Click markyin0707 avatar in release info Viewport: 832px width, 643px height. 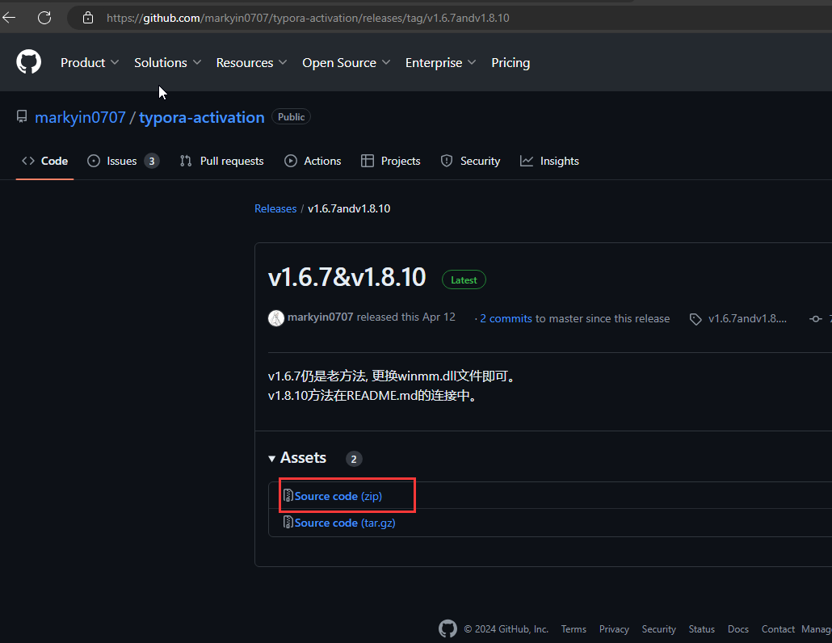[276, 318]
